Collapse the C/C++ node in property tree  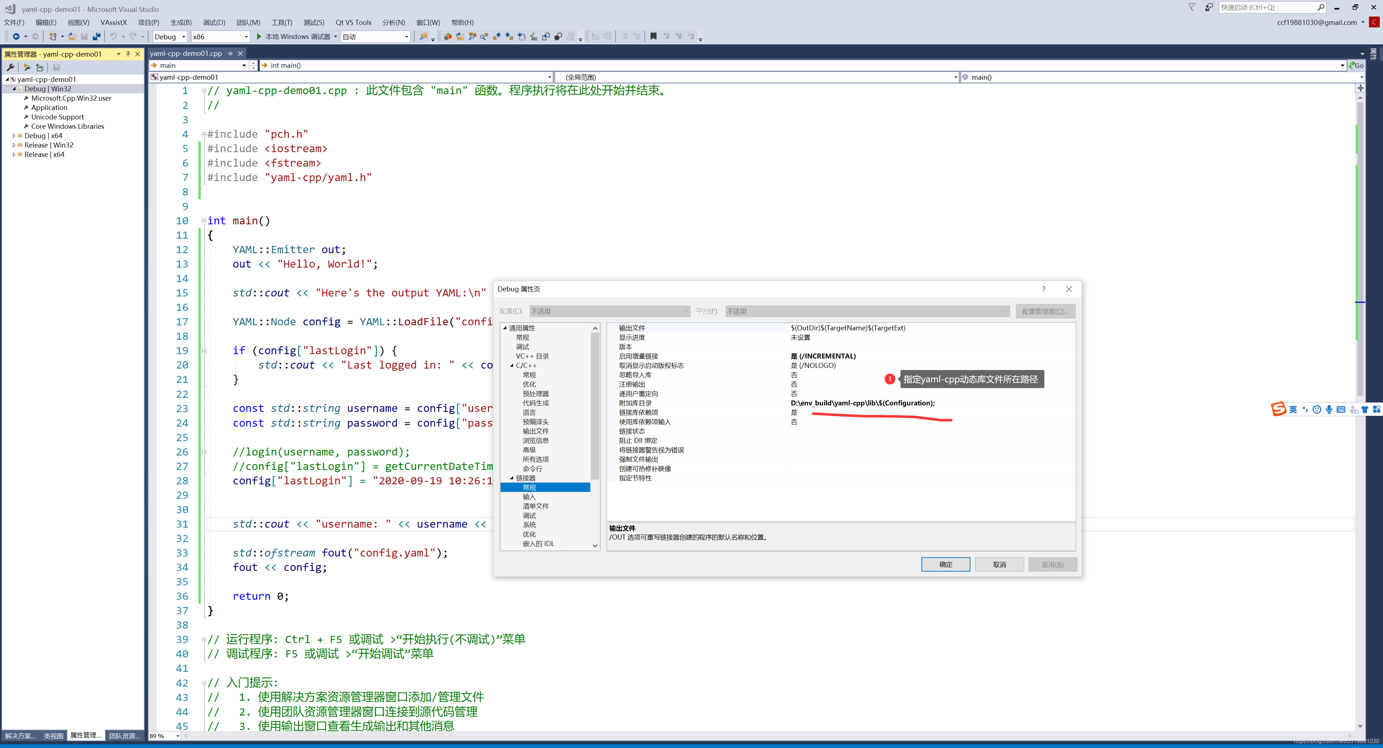point(512,365)
